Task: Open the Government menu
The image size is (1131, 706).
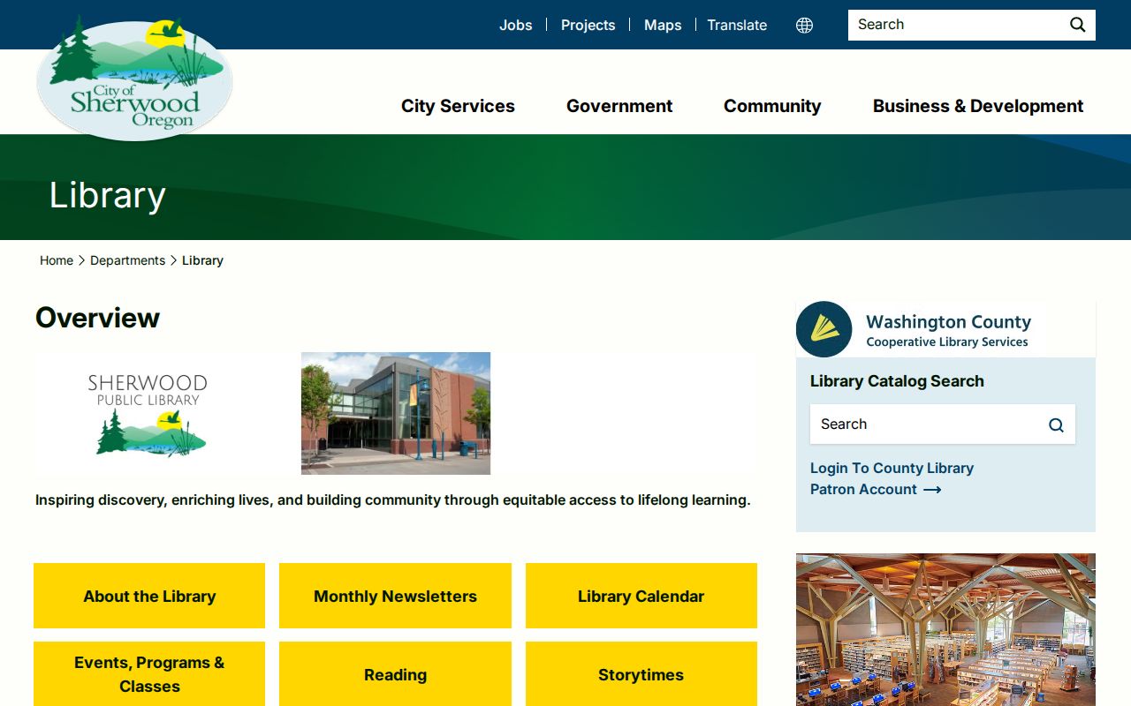Action: [x=619, y=106]
